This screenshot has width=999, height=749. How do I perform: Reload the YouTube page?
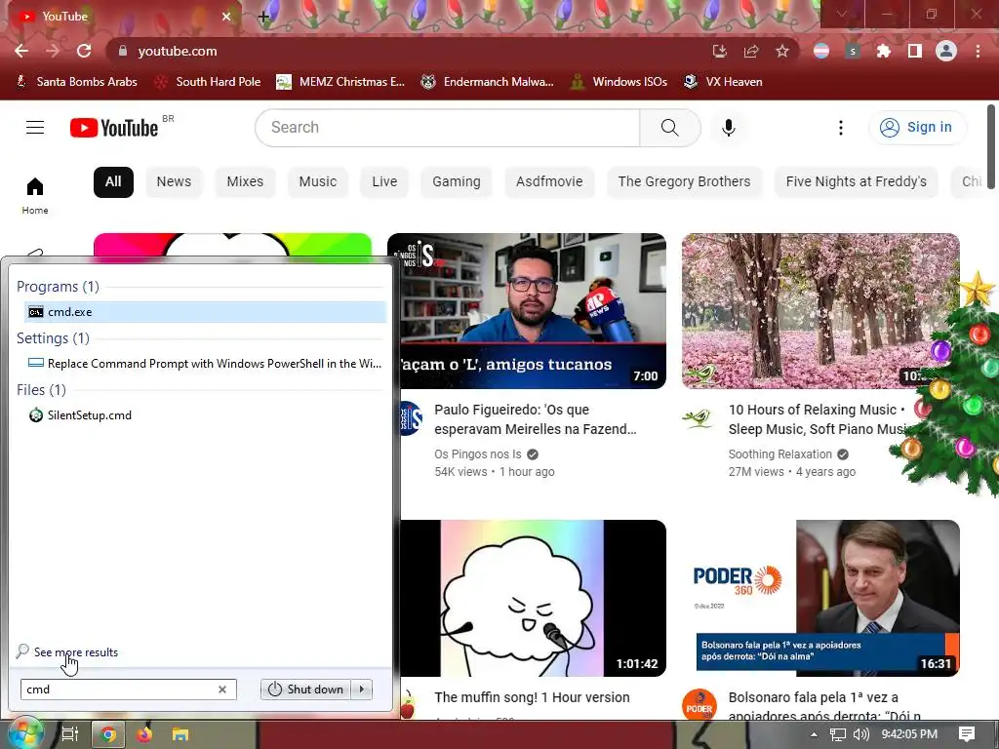click(x=84, y=51)
